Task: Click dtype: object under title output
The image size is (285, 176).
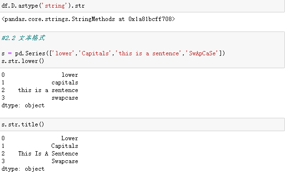Action: (23, 169)
